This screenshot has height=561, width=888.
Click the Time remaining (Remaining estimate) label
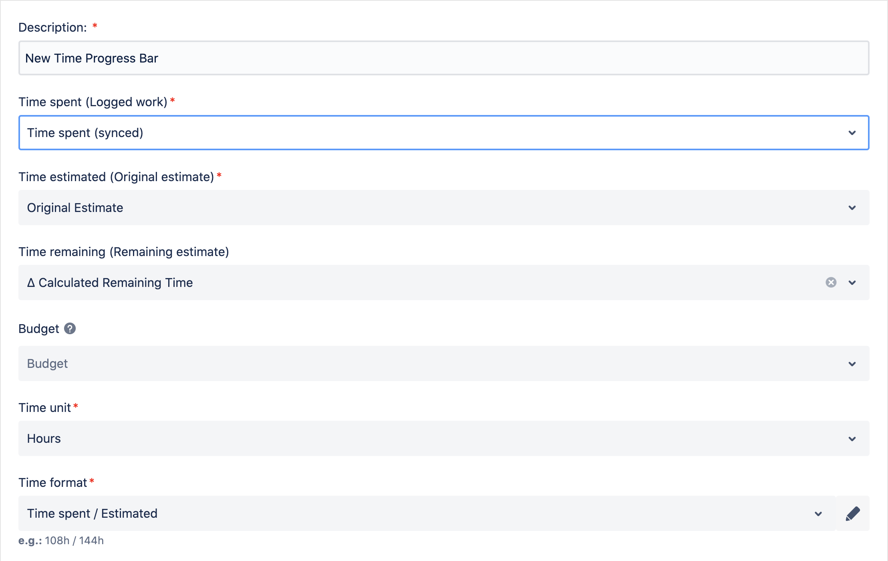coord(123,252)
